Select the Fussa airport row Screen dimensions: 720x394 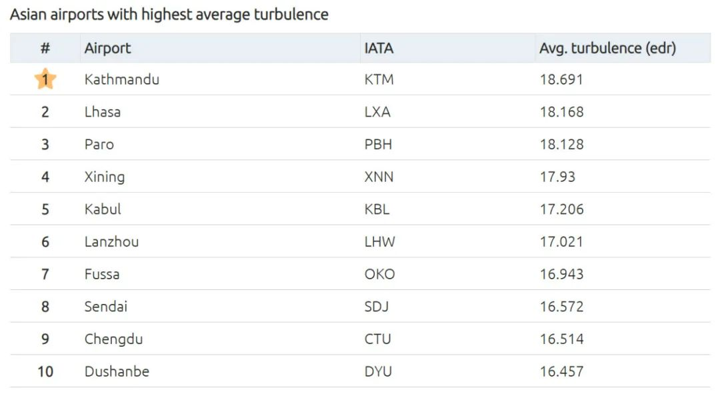(x=361, y=274)
